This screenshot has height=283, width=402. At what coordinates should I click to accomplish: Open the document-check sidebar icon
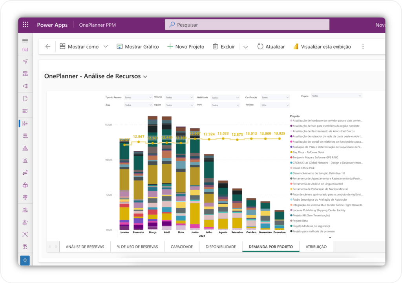(25, 98)
